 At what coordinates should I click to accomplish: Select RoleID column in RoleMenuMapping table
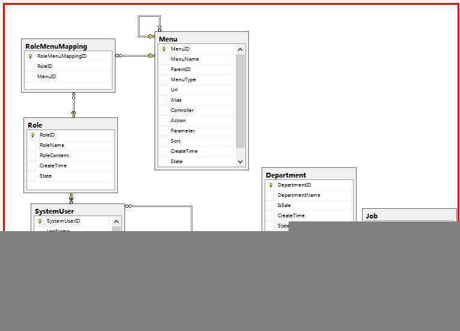[68, 66]
